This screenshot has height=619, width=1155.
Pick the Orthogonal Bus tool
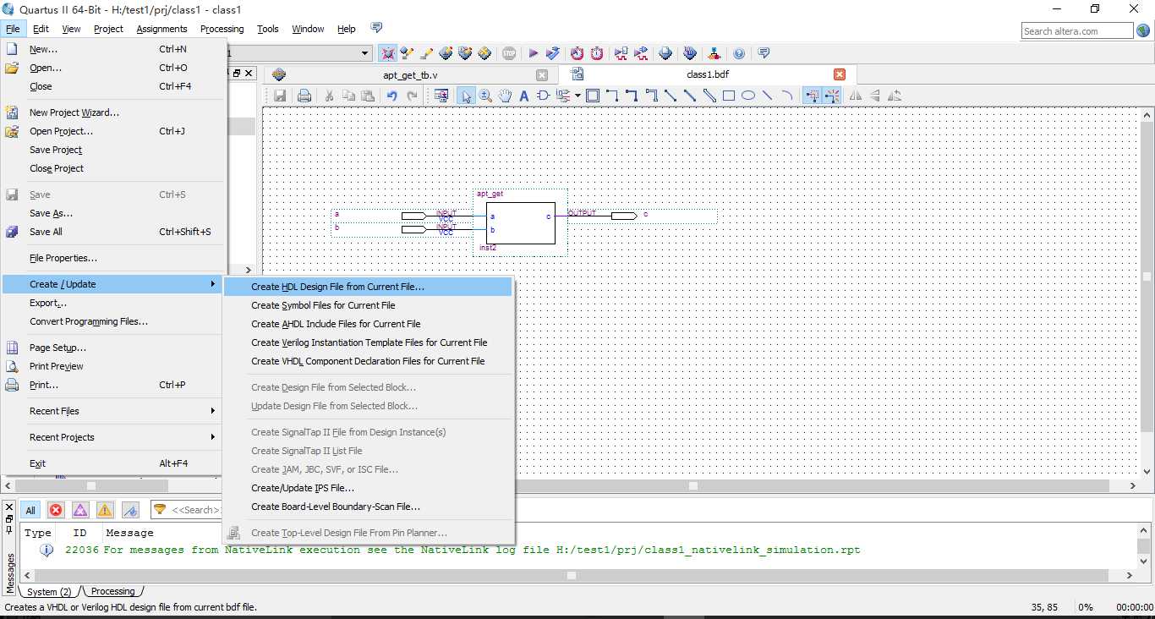(x=632, y=96)
